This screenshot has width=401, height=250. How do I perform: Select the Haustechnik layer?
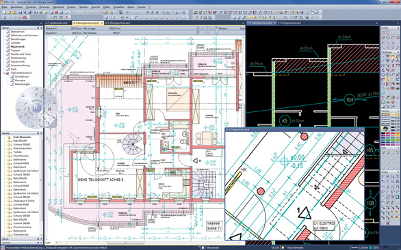tap(18, 61)
